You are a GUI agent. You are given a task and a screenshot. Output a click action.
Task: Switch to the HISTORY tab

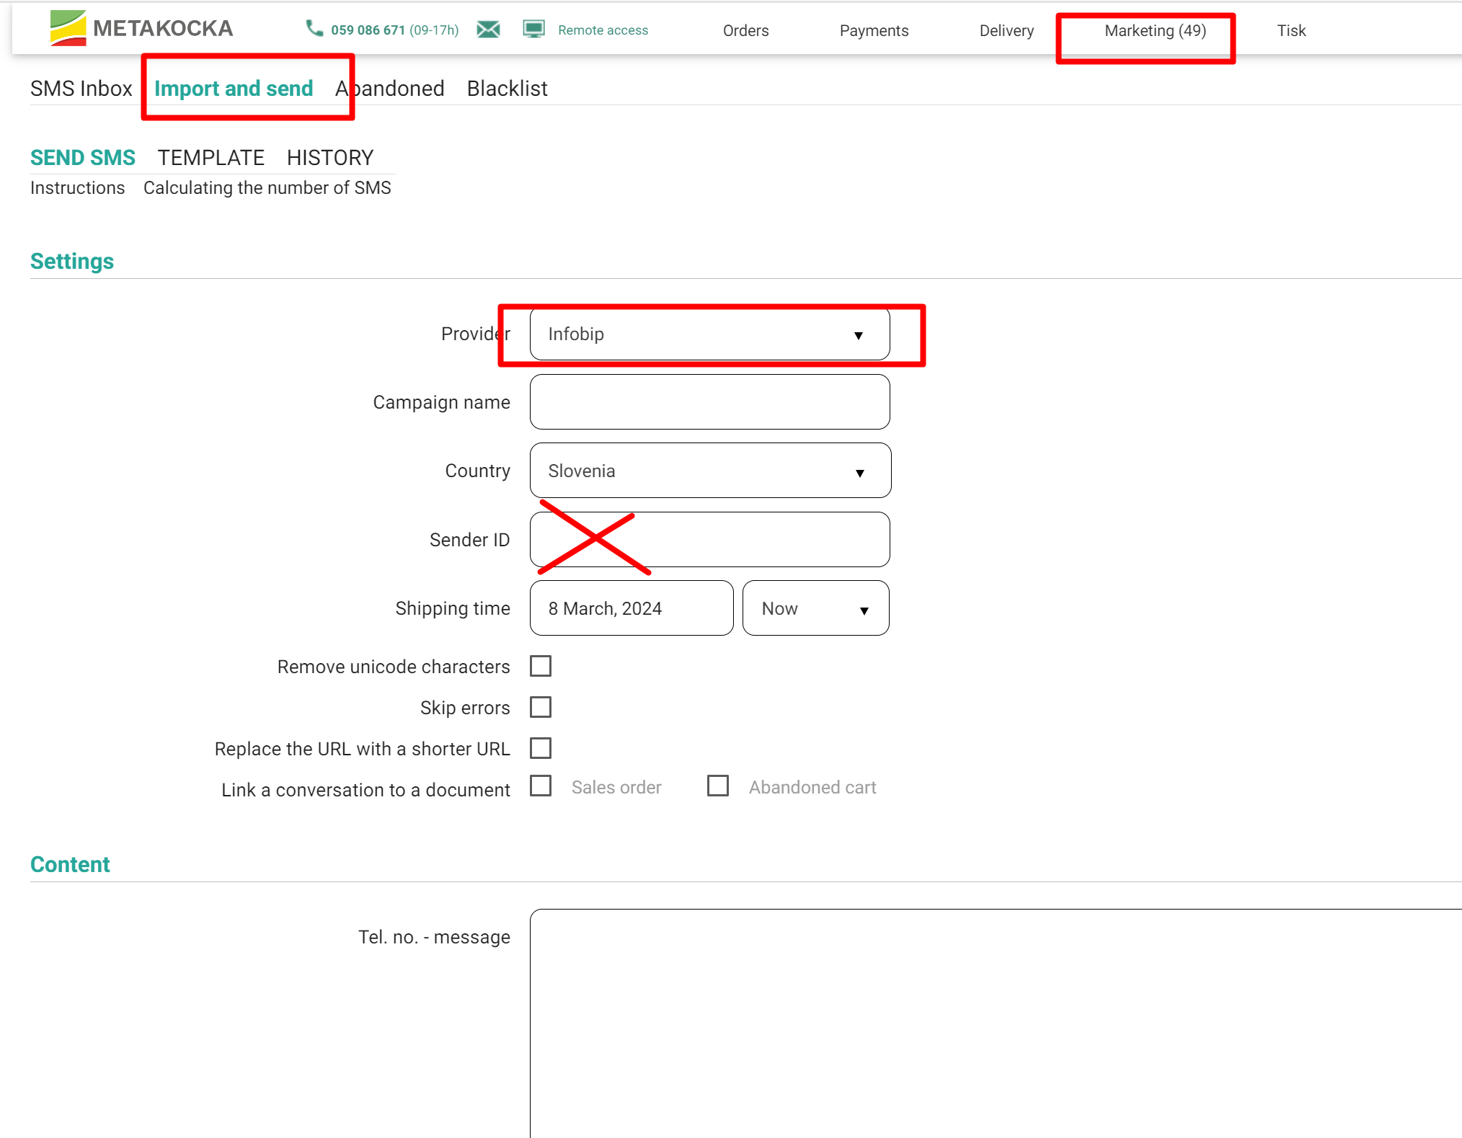(330, 158)
